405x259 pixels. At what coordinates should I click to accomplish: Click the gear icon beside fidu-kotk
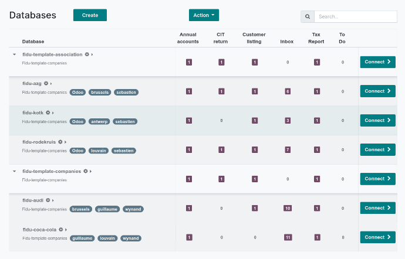point(48,113)
